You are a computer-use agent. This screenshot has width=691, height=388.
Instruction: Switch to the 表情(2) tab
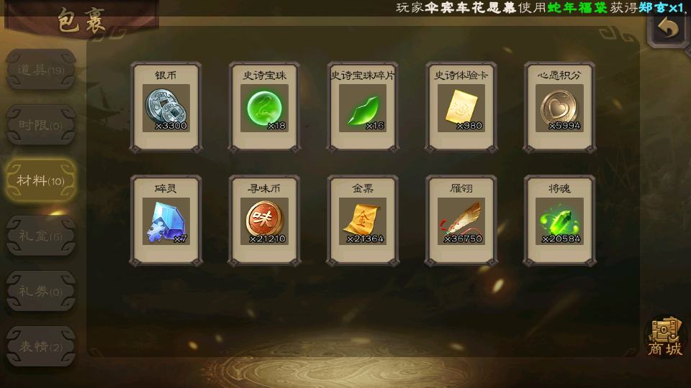tap(40, 346)
